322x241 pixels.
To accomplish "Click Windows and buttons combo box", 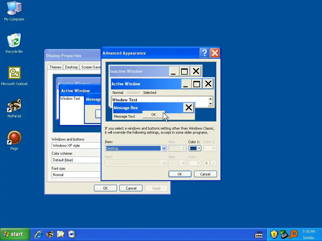I will coord(76,146).
